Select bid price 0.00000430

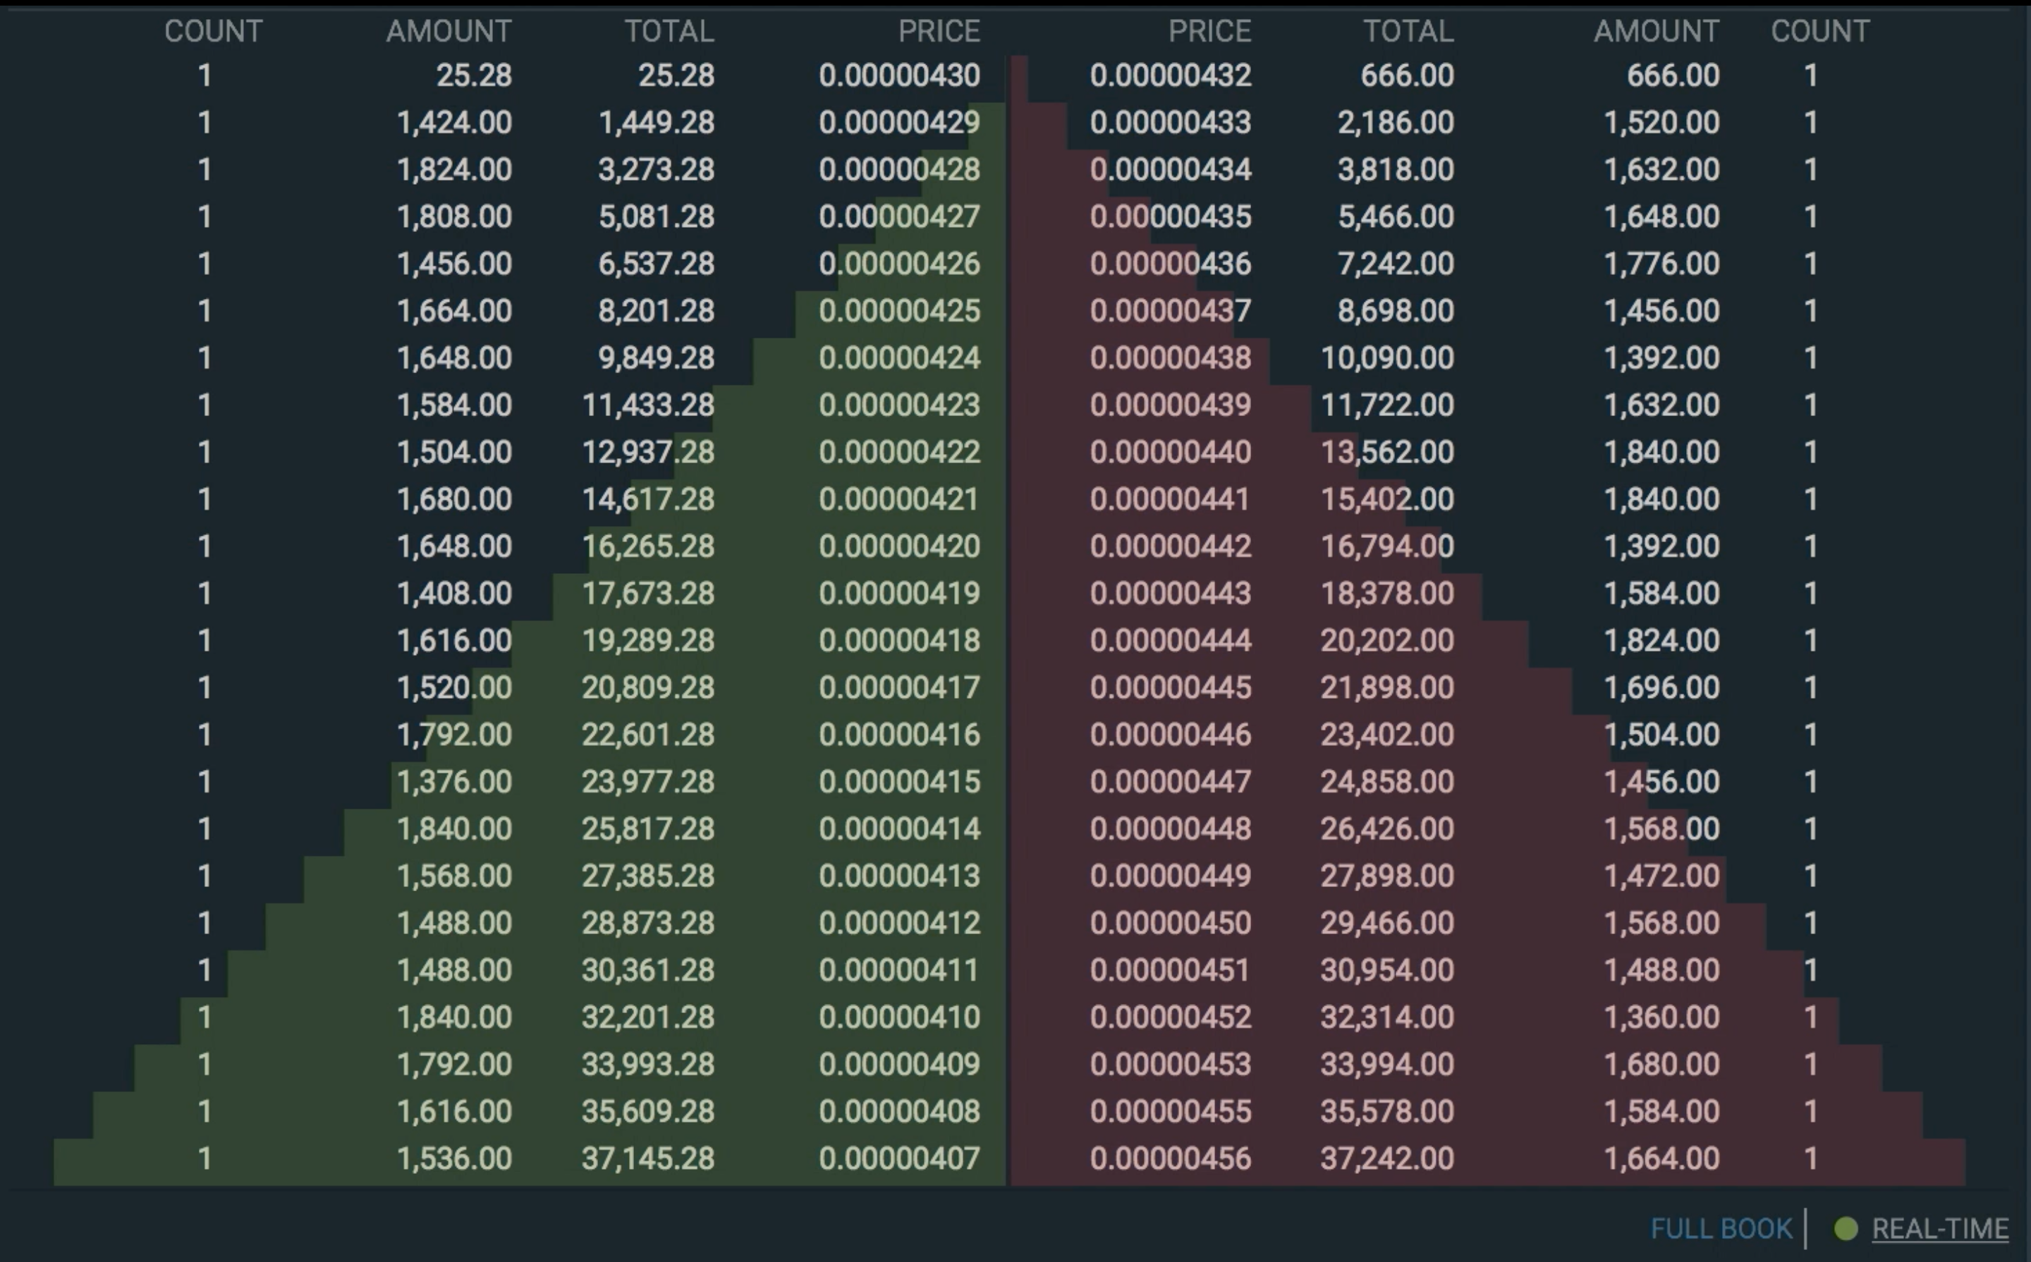899,76
